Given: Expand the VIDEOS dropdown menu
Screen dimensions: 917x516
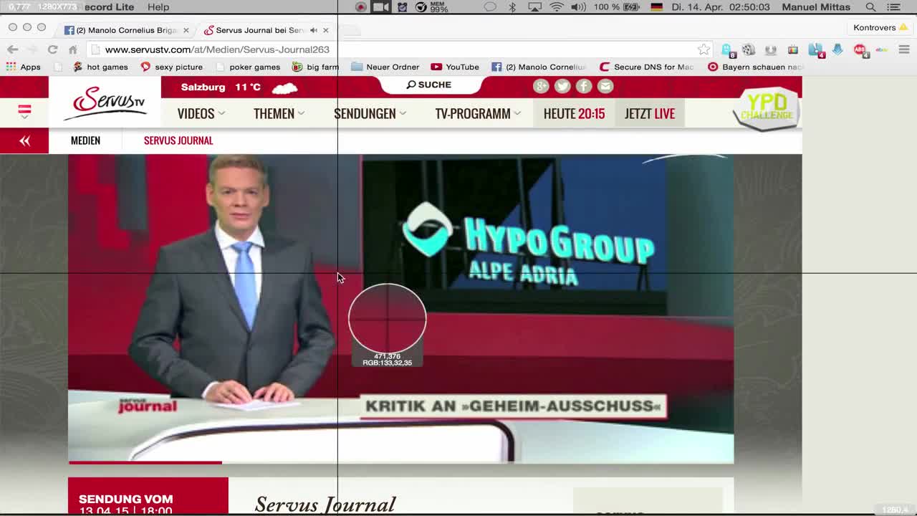Looking at the screenshot, I should [201, 113].
